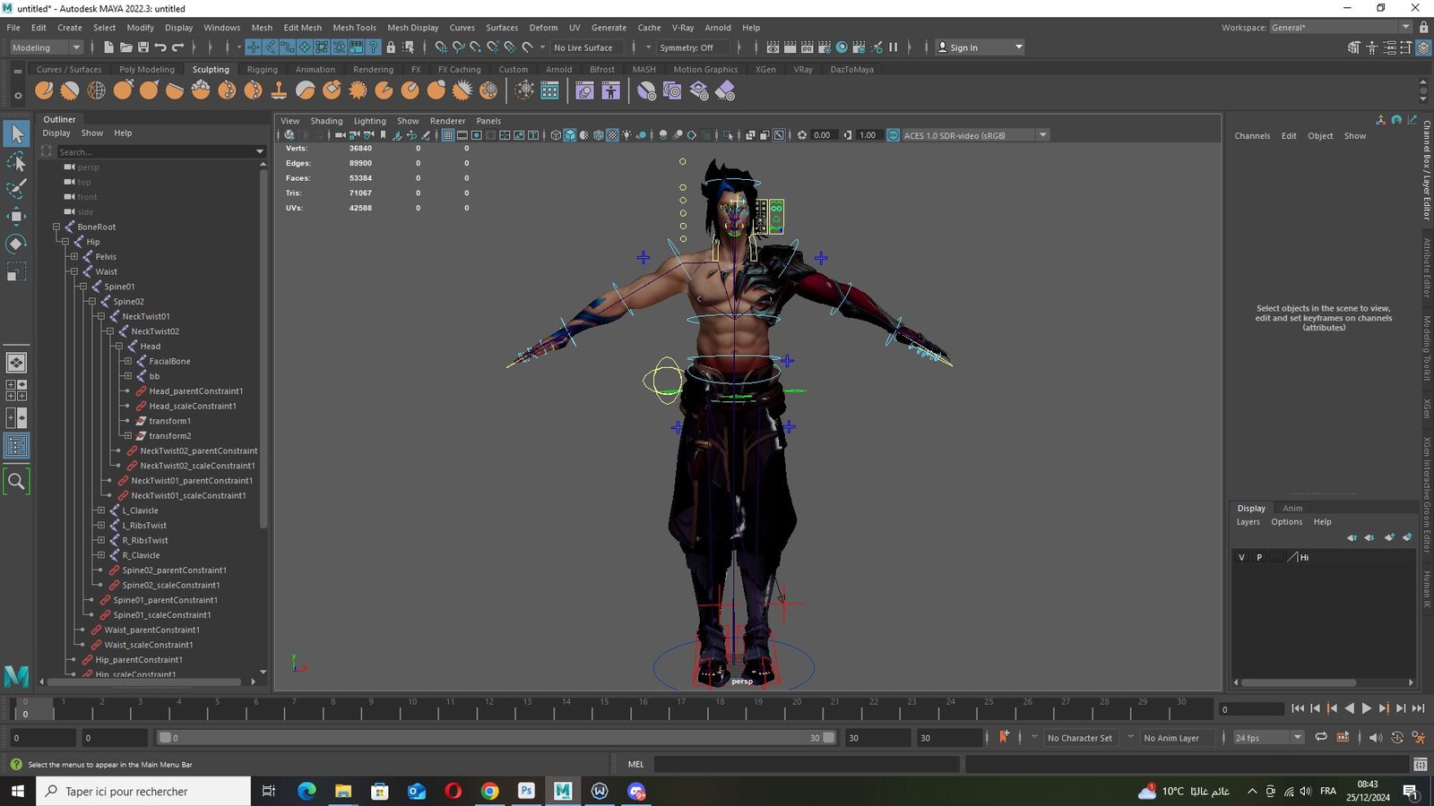This screenshot has width=1434, height=806.
Task: Click the time slider at frame 15
Action: coord(604,710)
